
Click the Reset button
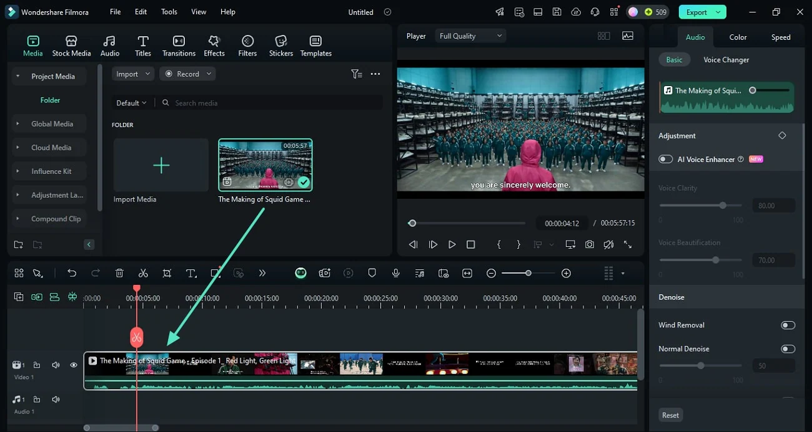[670, 415]
